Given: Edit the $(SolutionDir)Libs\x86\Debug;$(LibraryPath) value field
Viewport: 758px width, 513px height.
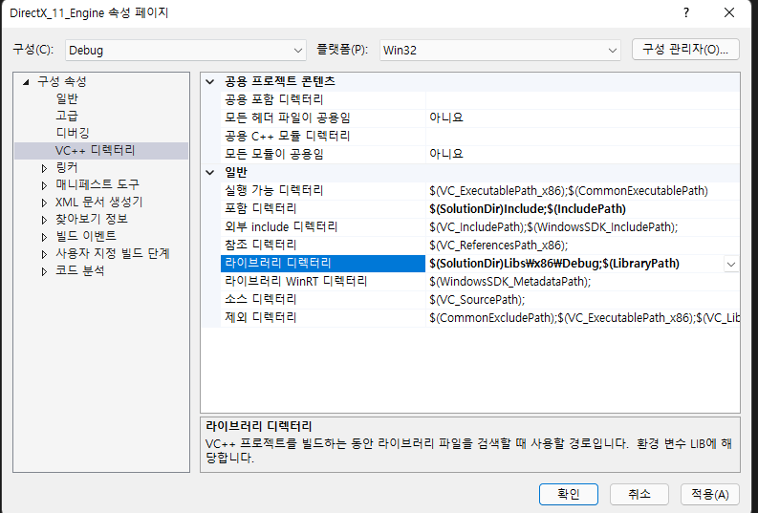Looking at the screenshot, I should [x=554, y=264].
